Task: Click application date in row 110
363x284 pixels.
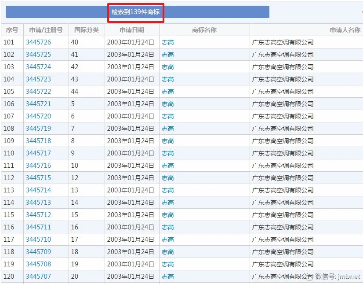Action: coord(131,153)
